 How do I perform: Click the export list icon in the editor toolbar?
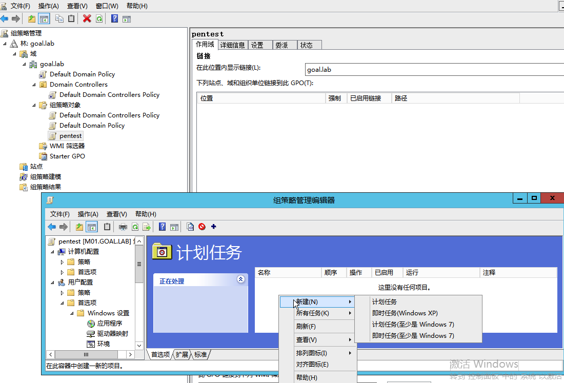(147, 227)
